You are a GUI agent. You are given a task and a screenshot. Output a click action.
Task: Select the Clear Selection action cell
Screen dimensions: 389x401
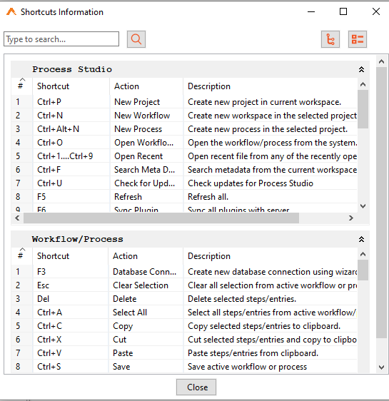coord(146,285)
